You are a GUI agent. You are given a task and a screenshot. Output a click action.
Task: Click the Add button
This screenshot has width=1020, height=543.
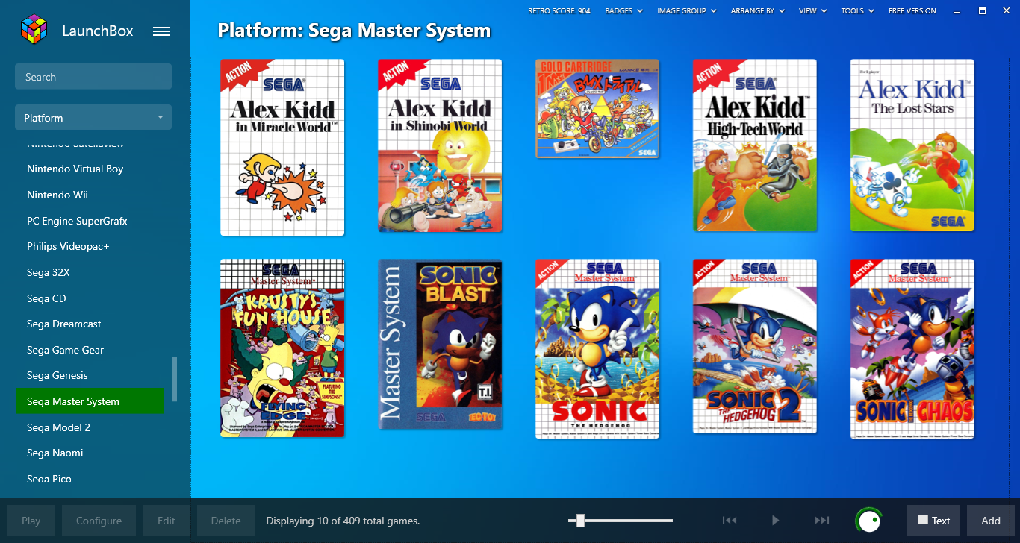coord(991,521)
